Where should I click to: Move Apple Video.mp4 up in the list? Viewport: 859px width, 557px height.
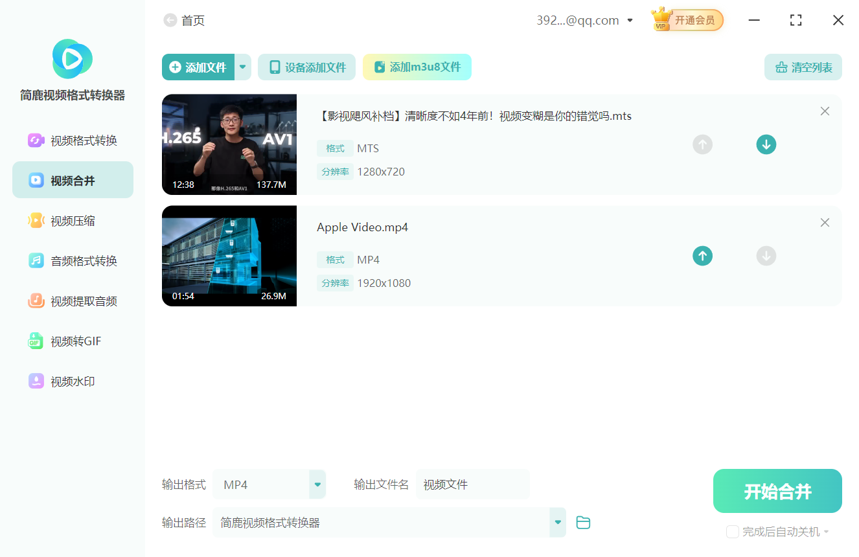(702, 256)
